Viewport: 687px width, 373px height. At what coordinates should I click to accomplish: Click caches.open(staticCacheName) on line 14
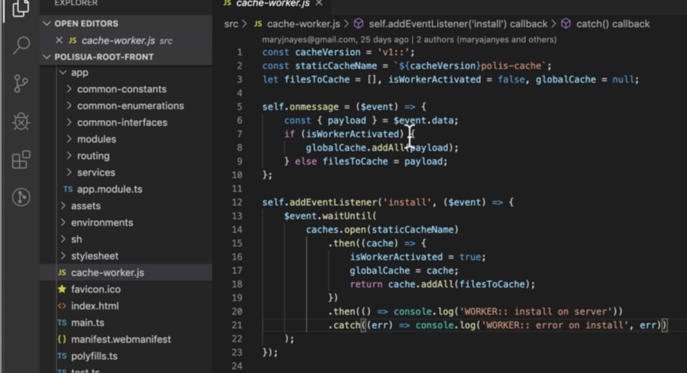382,230
